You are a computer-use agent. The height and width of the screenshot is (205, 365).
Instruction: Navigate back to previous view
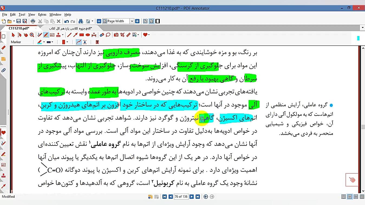(206, 197)
